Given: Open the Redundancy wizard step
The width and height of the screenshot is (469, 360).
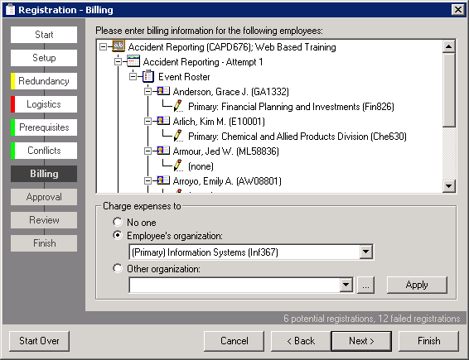Looking at the screenshot, I should tap(44, 81).
